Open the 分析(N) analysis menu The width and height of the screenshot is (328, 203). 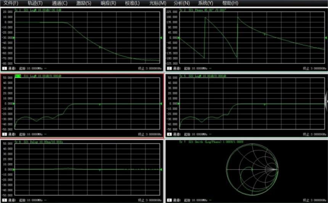[x=182, y=3]
